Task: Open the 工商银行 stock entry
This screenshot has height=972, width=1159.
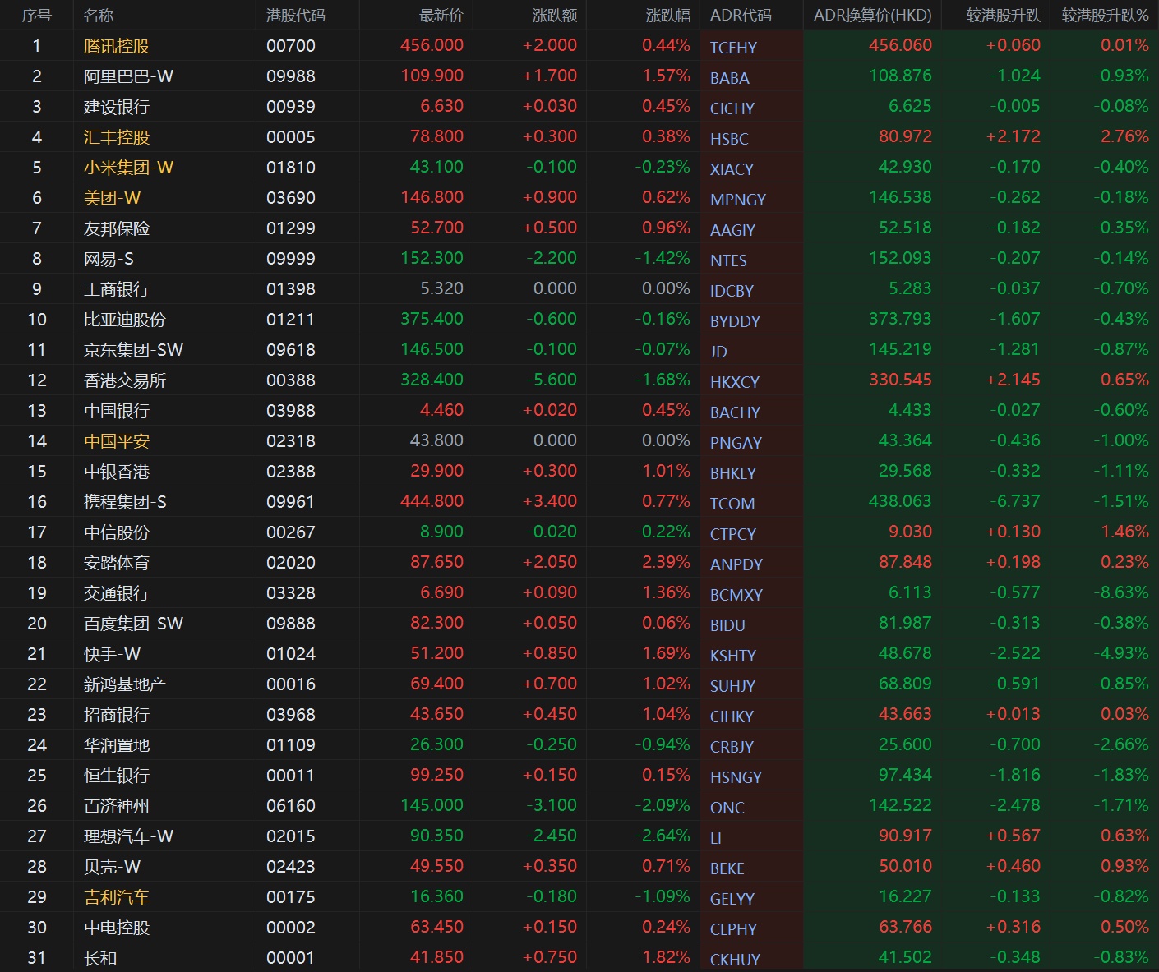Action: point(117,289)
